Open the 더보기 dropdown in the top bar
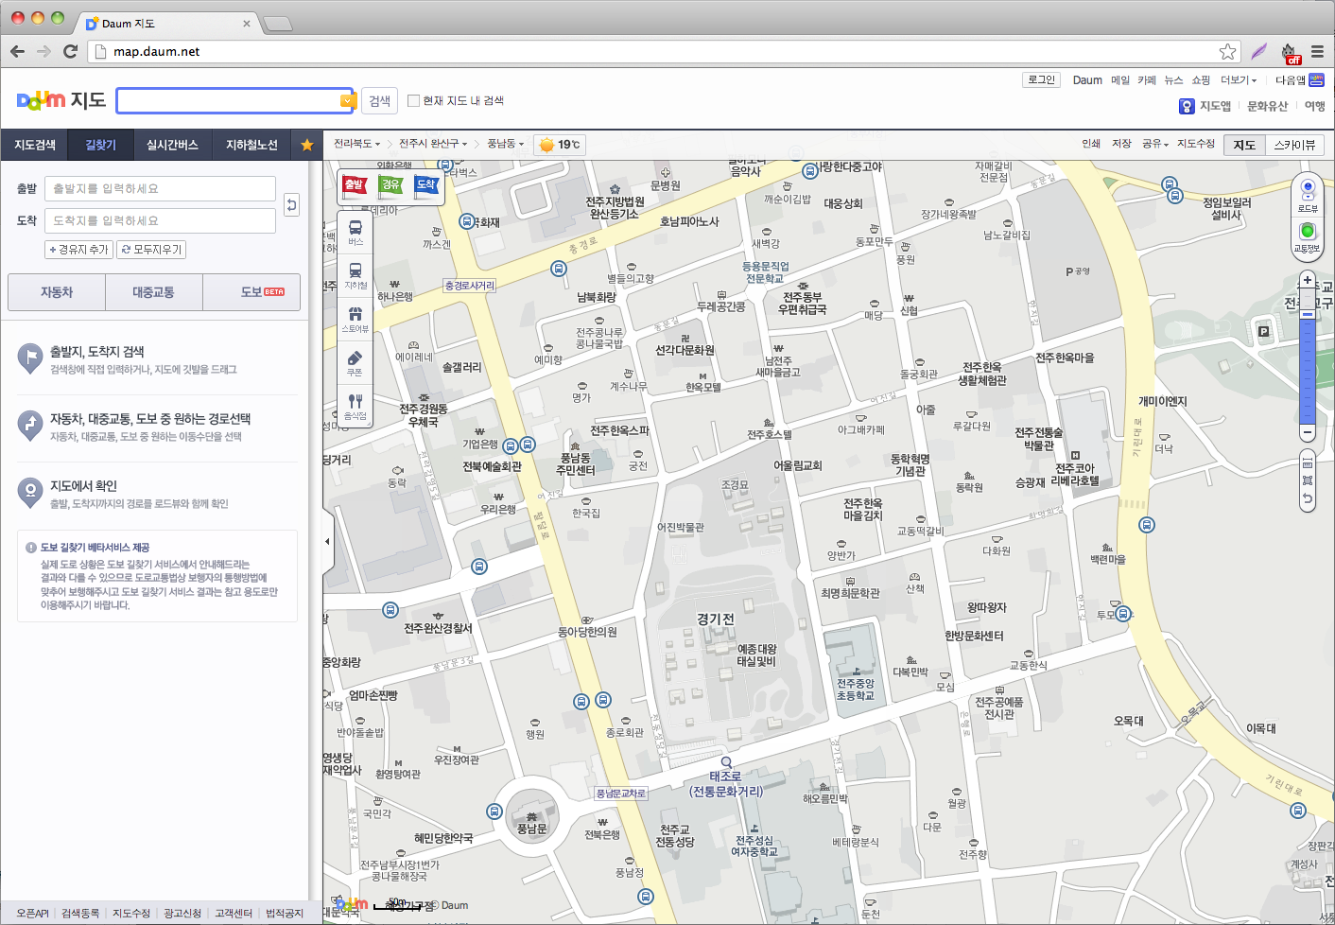This screenshot has height=925, width=1335. pos(1239,80)
